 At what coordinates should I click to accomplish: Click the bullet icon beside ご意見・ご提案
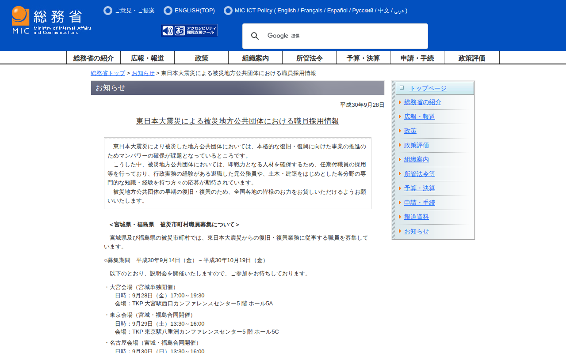tap(108, 11)
